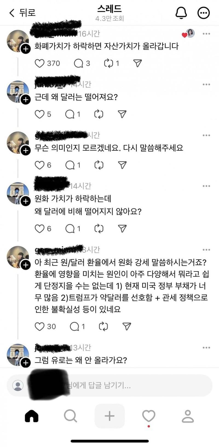Viewport: 219px width, 447px height.
Task: Open the activity heart tab with red dot
Action: tap(149, 416)
